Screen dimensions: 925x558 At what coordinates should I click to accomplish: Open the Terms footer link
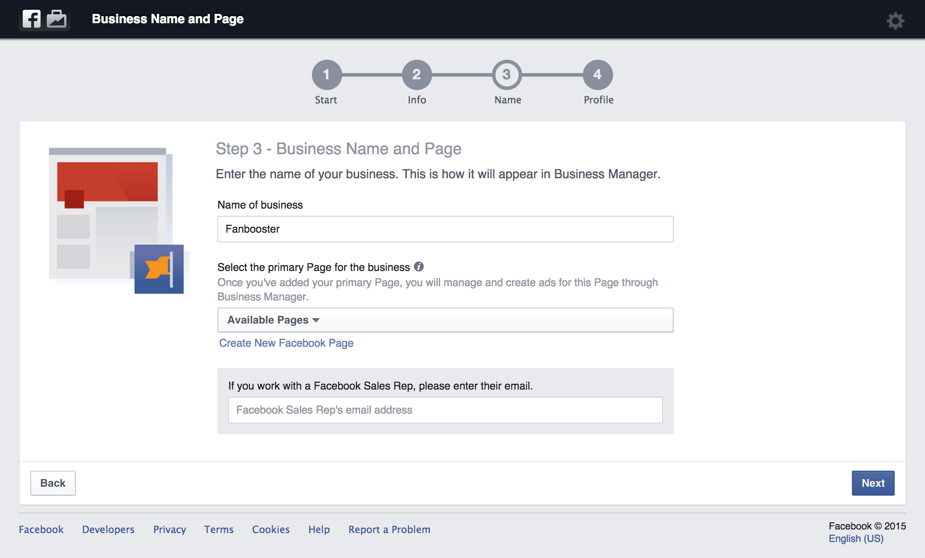[x=219, y=529]
